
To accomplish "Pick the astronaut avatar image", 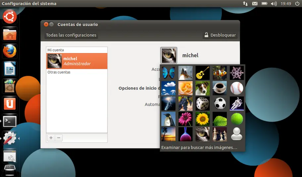I will point(237,103).
